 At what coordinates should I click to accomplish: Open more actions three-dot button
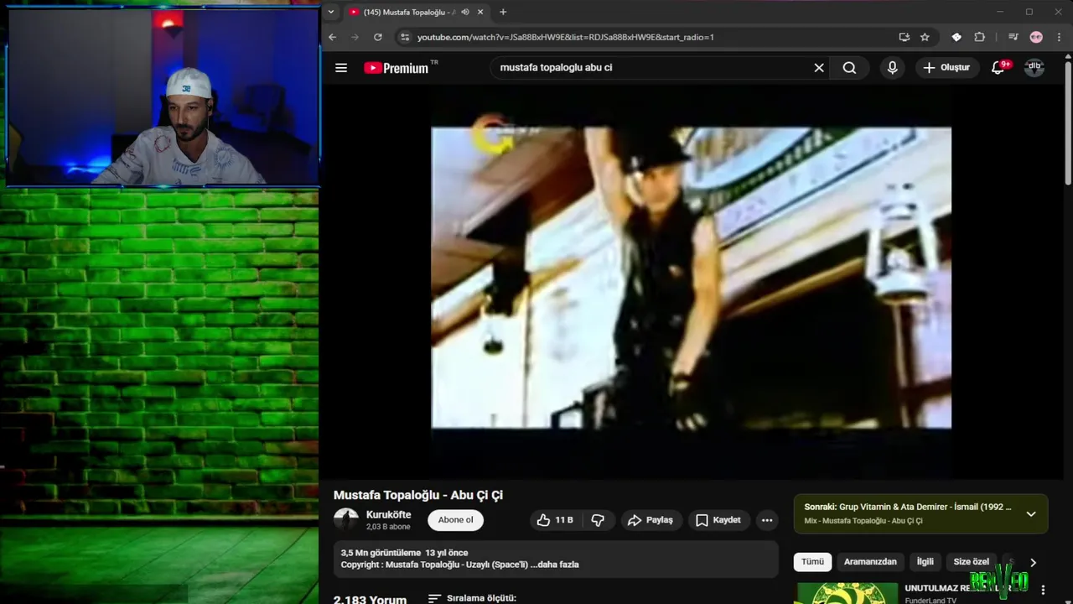766,520
